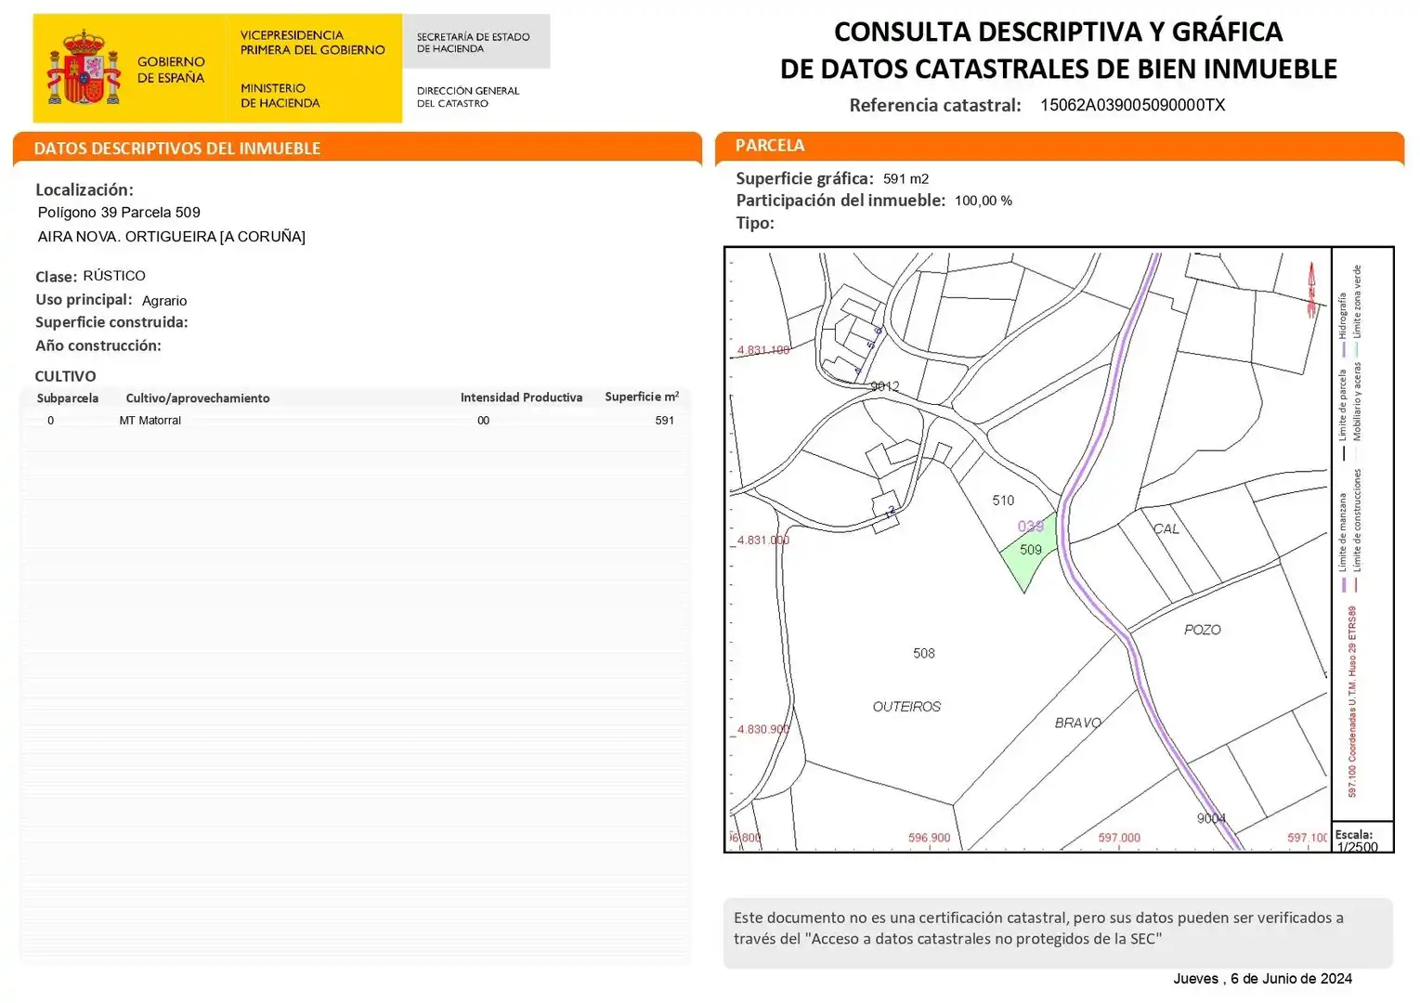This screenshot has width=1420, height=1003.
Task: Click the "Subparcela" column header
Action: pos(68,398)
